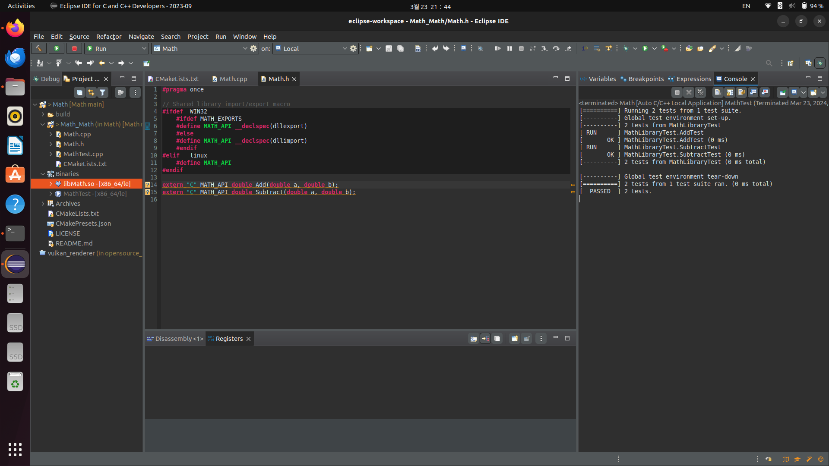Click the red Stop button in launch bar

[x=74, y=48]
